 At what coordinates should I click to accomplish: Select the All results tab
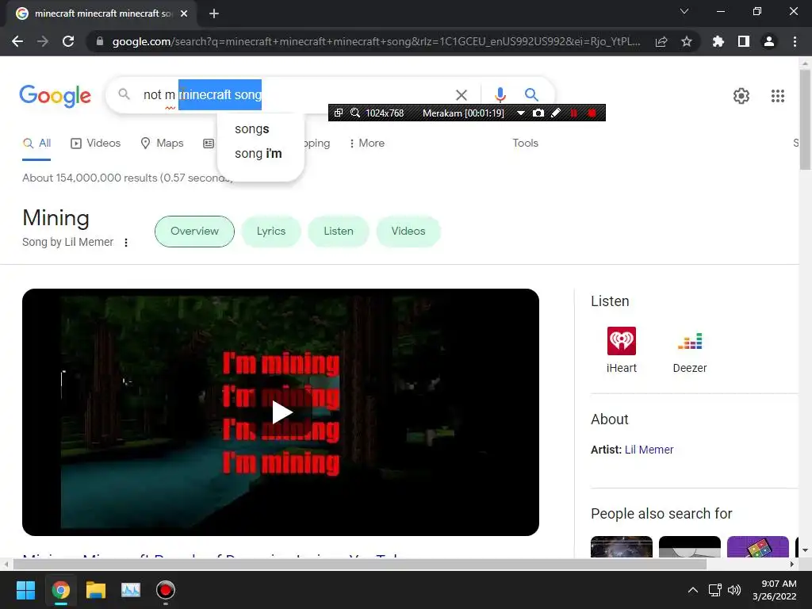36,144
